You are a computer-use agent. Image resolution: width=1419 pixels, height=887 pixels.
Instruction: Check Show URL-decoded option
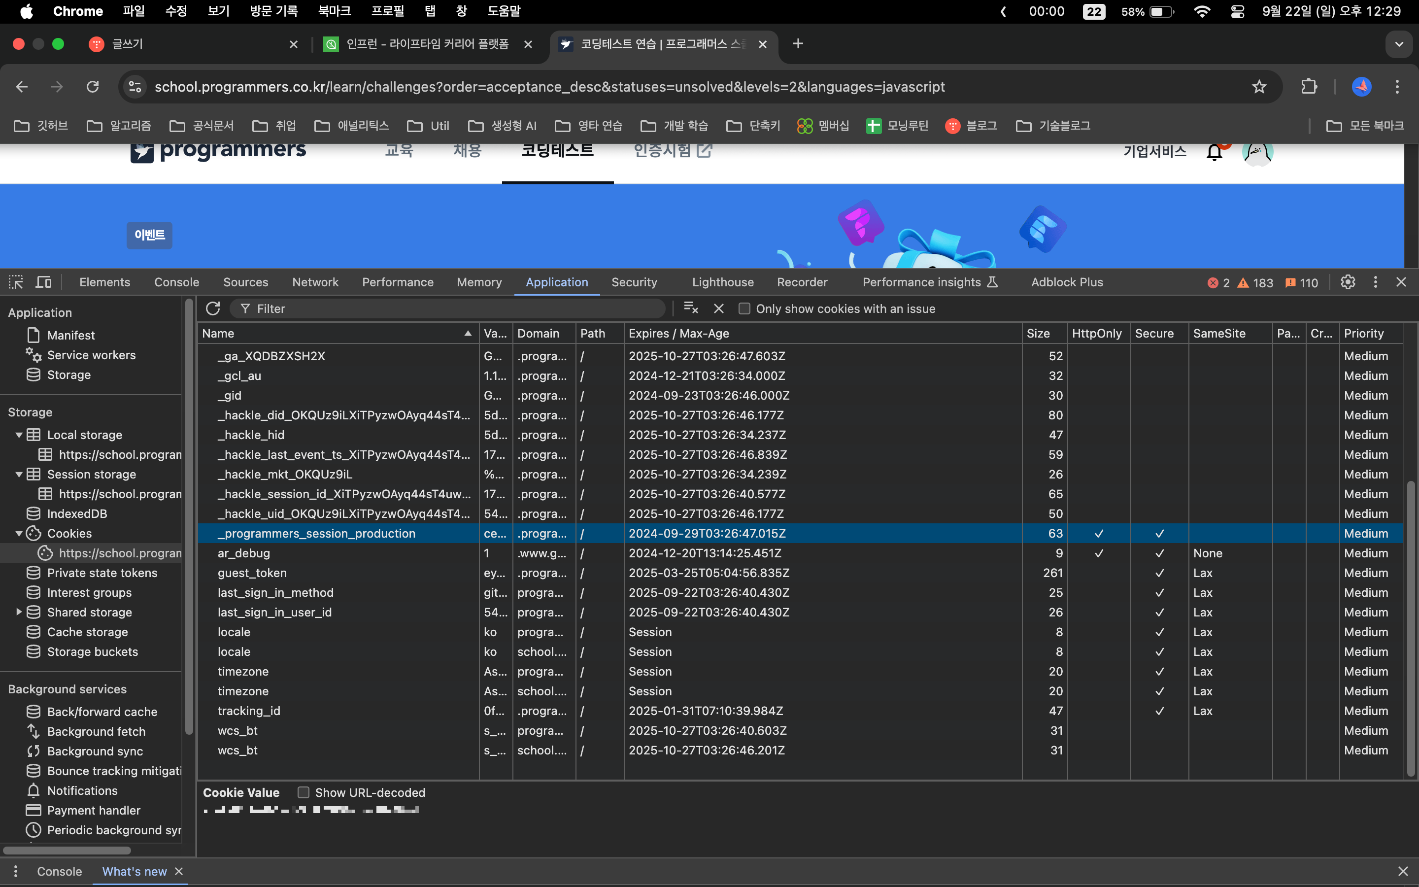tap(303, 792)
